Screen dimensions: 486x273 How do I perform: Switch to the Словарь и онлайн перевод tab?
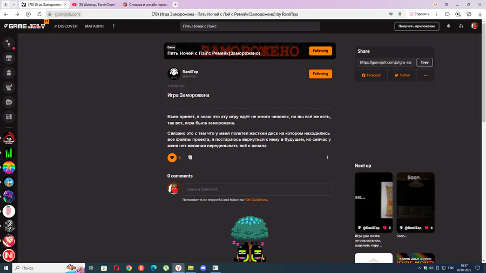pos(146,5)
